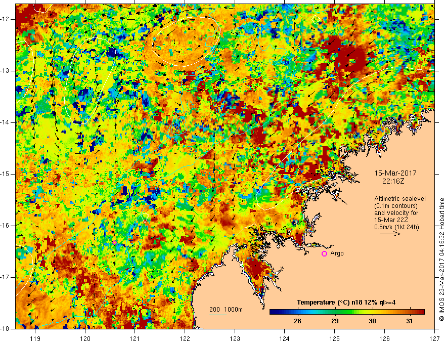445x344 pixels.
Task: Click the color bar value '29'
Action: coord(335,321)
